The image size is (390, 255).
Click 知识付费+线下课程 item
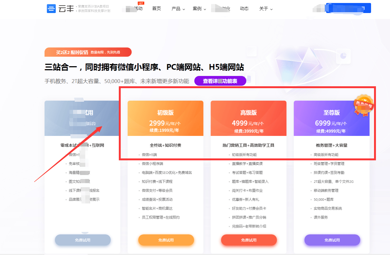(x=157, y=181)
